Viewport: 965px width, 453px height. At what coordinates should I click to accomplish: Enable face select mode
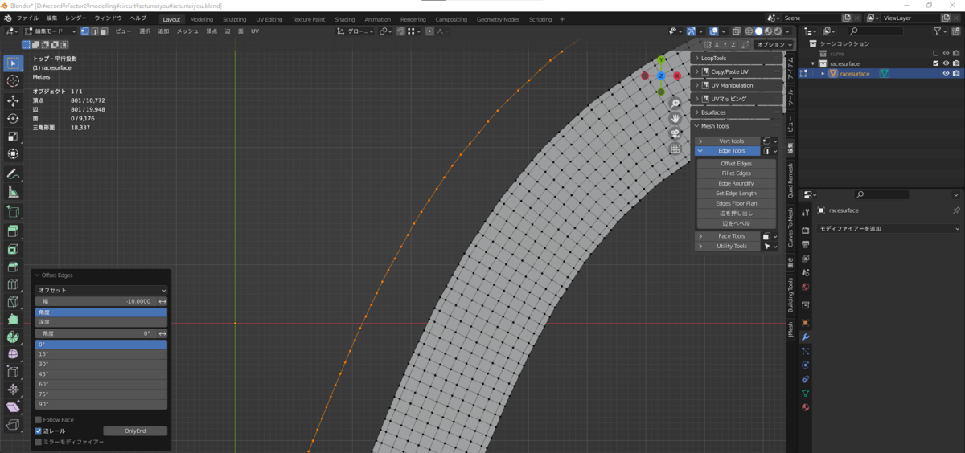105,31
